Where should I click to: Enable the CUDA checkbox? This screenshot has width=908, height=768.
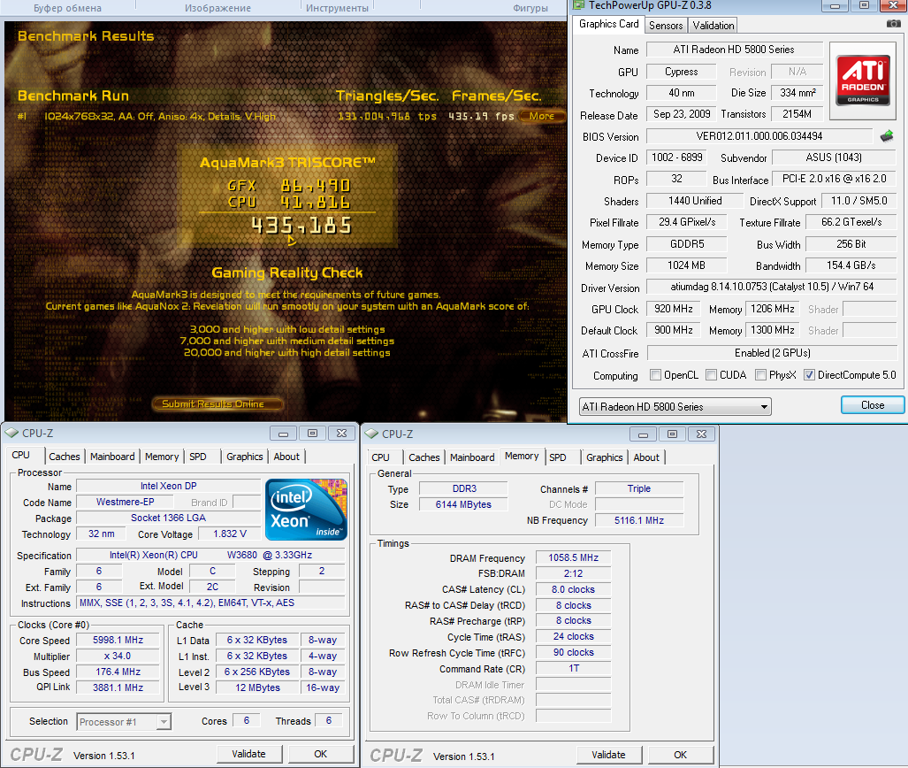pyautogui.click(x=711, y=375)
